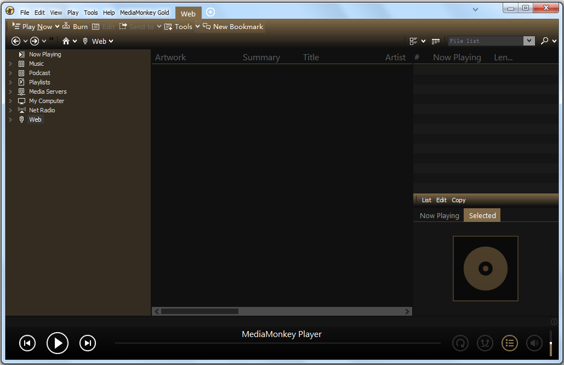The width and height of the screenshot is (564, 365).
Task: Expand the My Computer node
Action: pos(10,101)
